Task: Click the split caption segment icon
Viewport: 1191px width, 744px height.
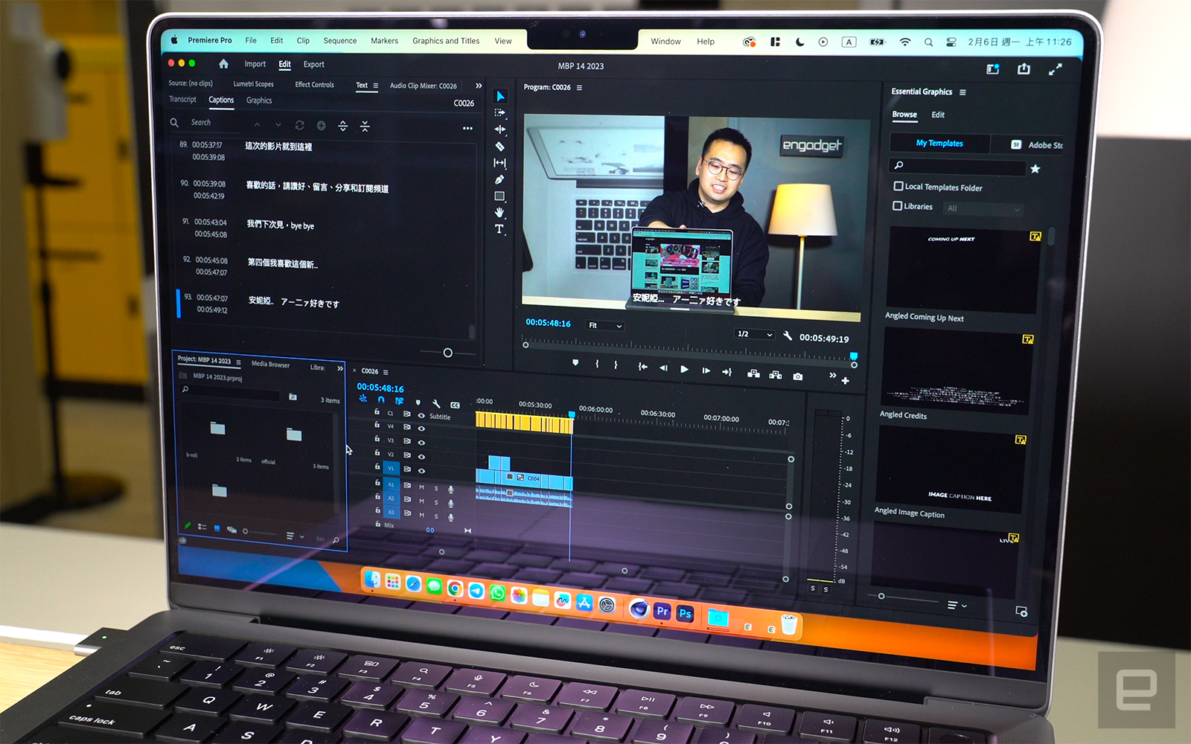Action: pos(342,126)
